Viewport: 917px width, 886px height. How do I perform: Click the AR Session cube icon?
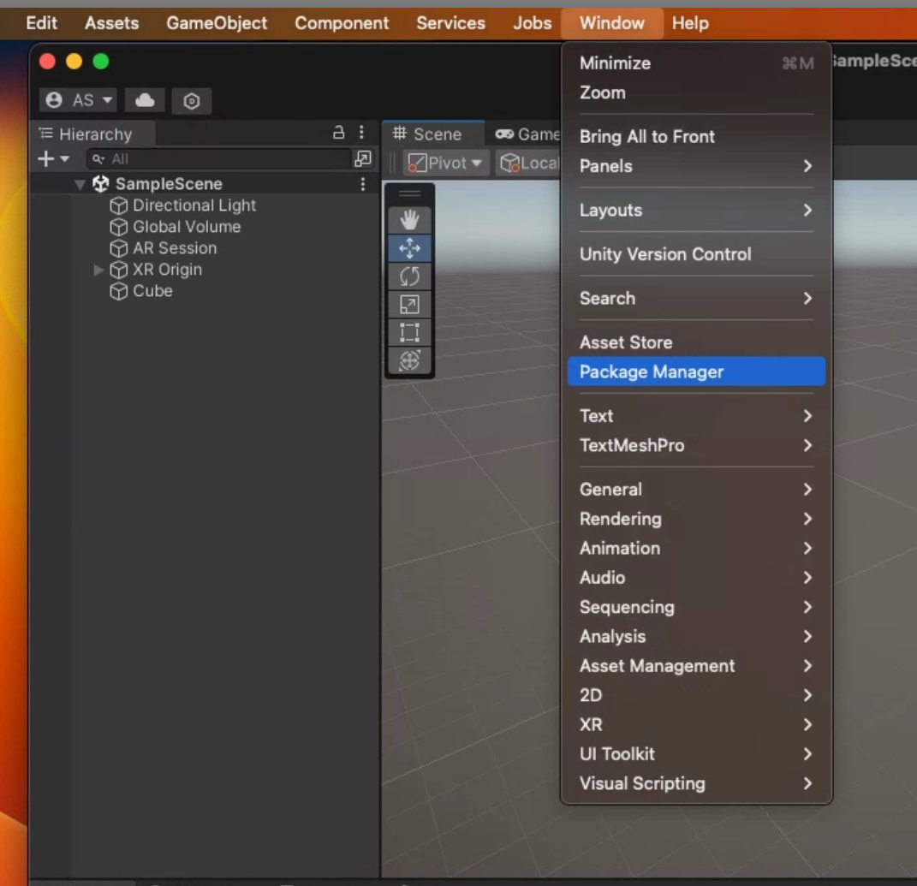(x=119, y=248)
